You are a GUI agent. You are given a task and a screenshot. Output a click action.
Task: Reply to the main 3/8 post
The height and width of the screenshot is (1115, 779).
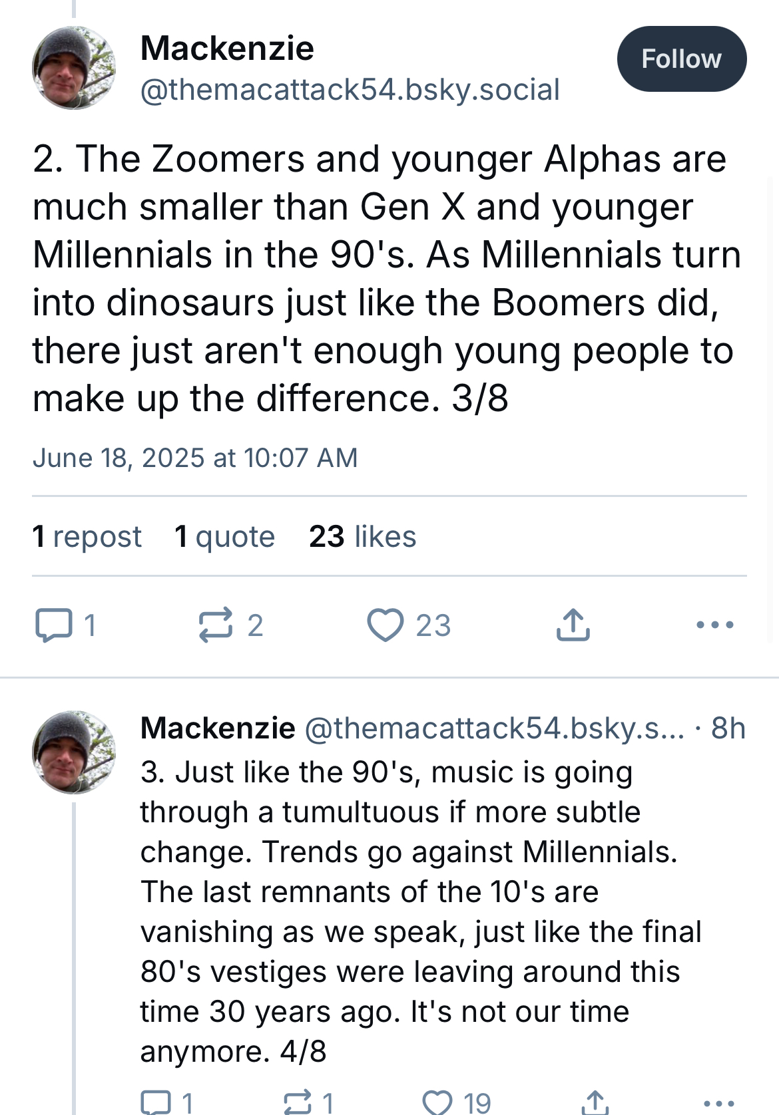65,625
